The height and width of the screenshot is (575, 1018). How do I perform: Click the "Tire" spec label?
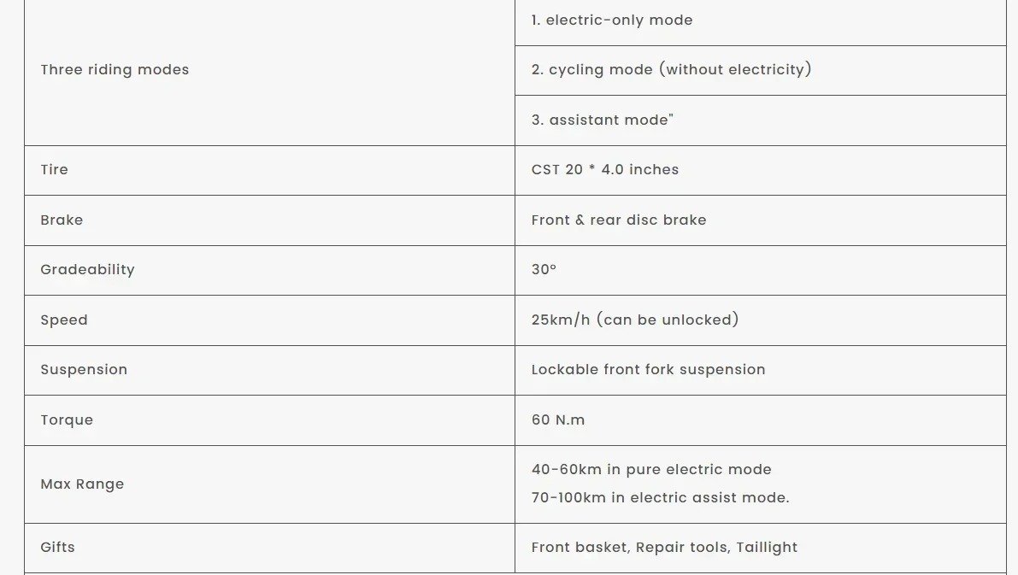point(54,170)
